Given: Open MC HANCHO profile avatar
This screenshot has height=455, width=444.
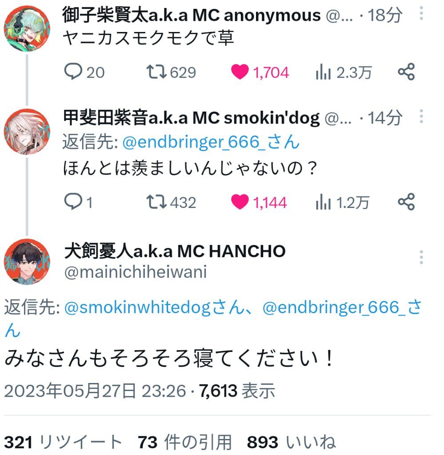Looking at the screenshot, I should coord(27,262).
